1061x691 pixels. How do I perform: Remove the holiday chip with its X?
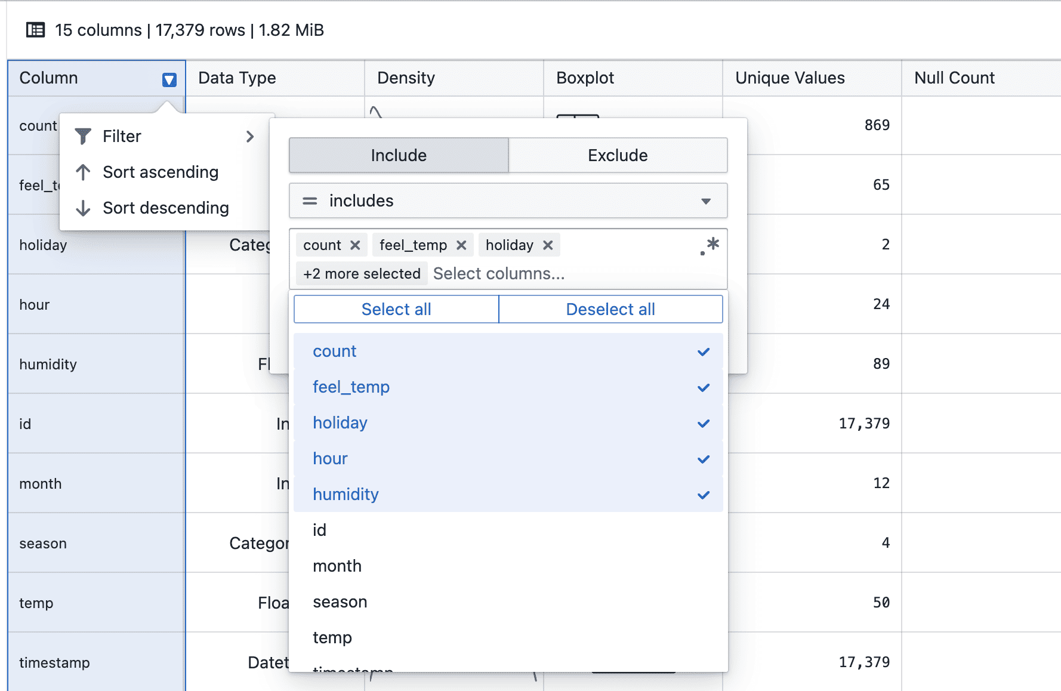coord(548,245)
